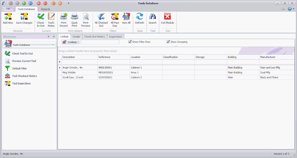Refresh the tools data
The height and width of the screenshot is (158, 297).
pos(139,19)
